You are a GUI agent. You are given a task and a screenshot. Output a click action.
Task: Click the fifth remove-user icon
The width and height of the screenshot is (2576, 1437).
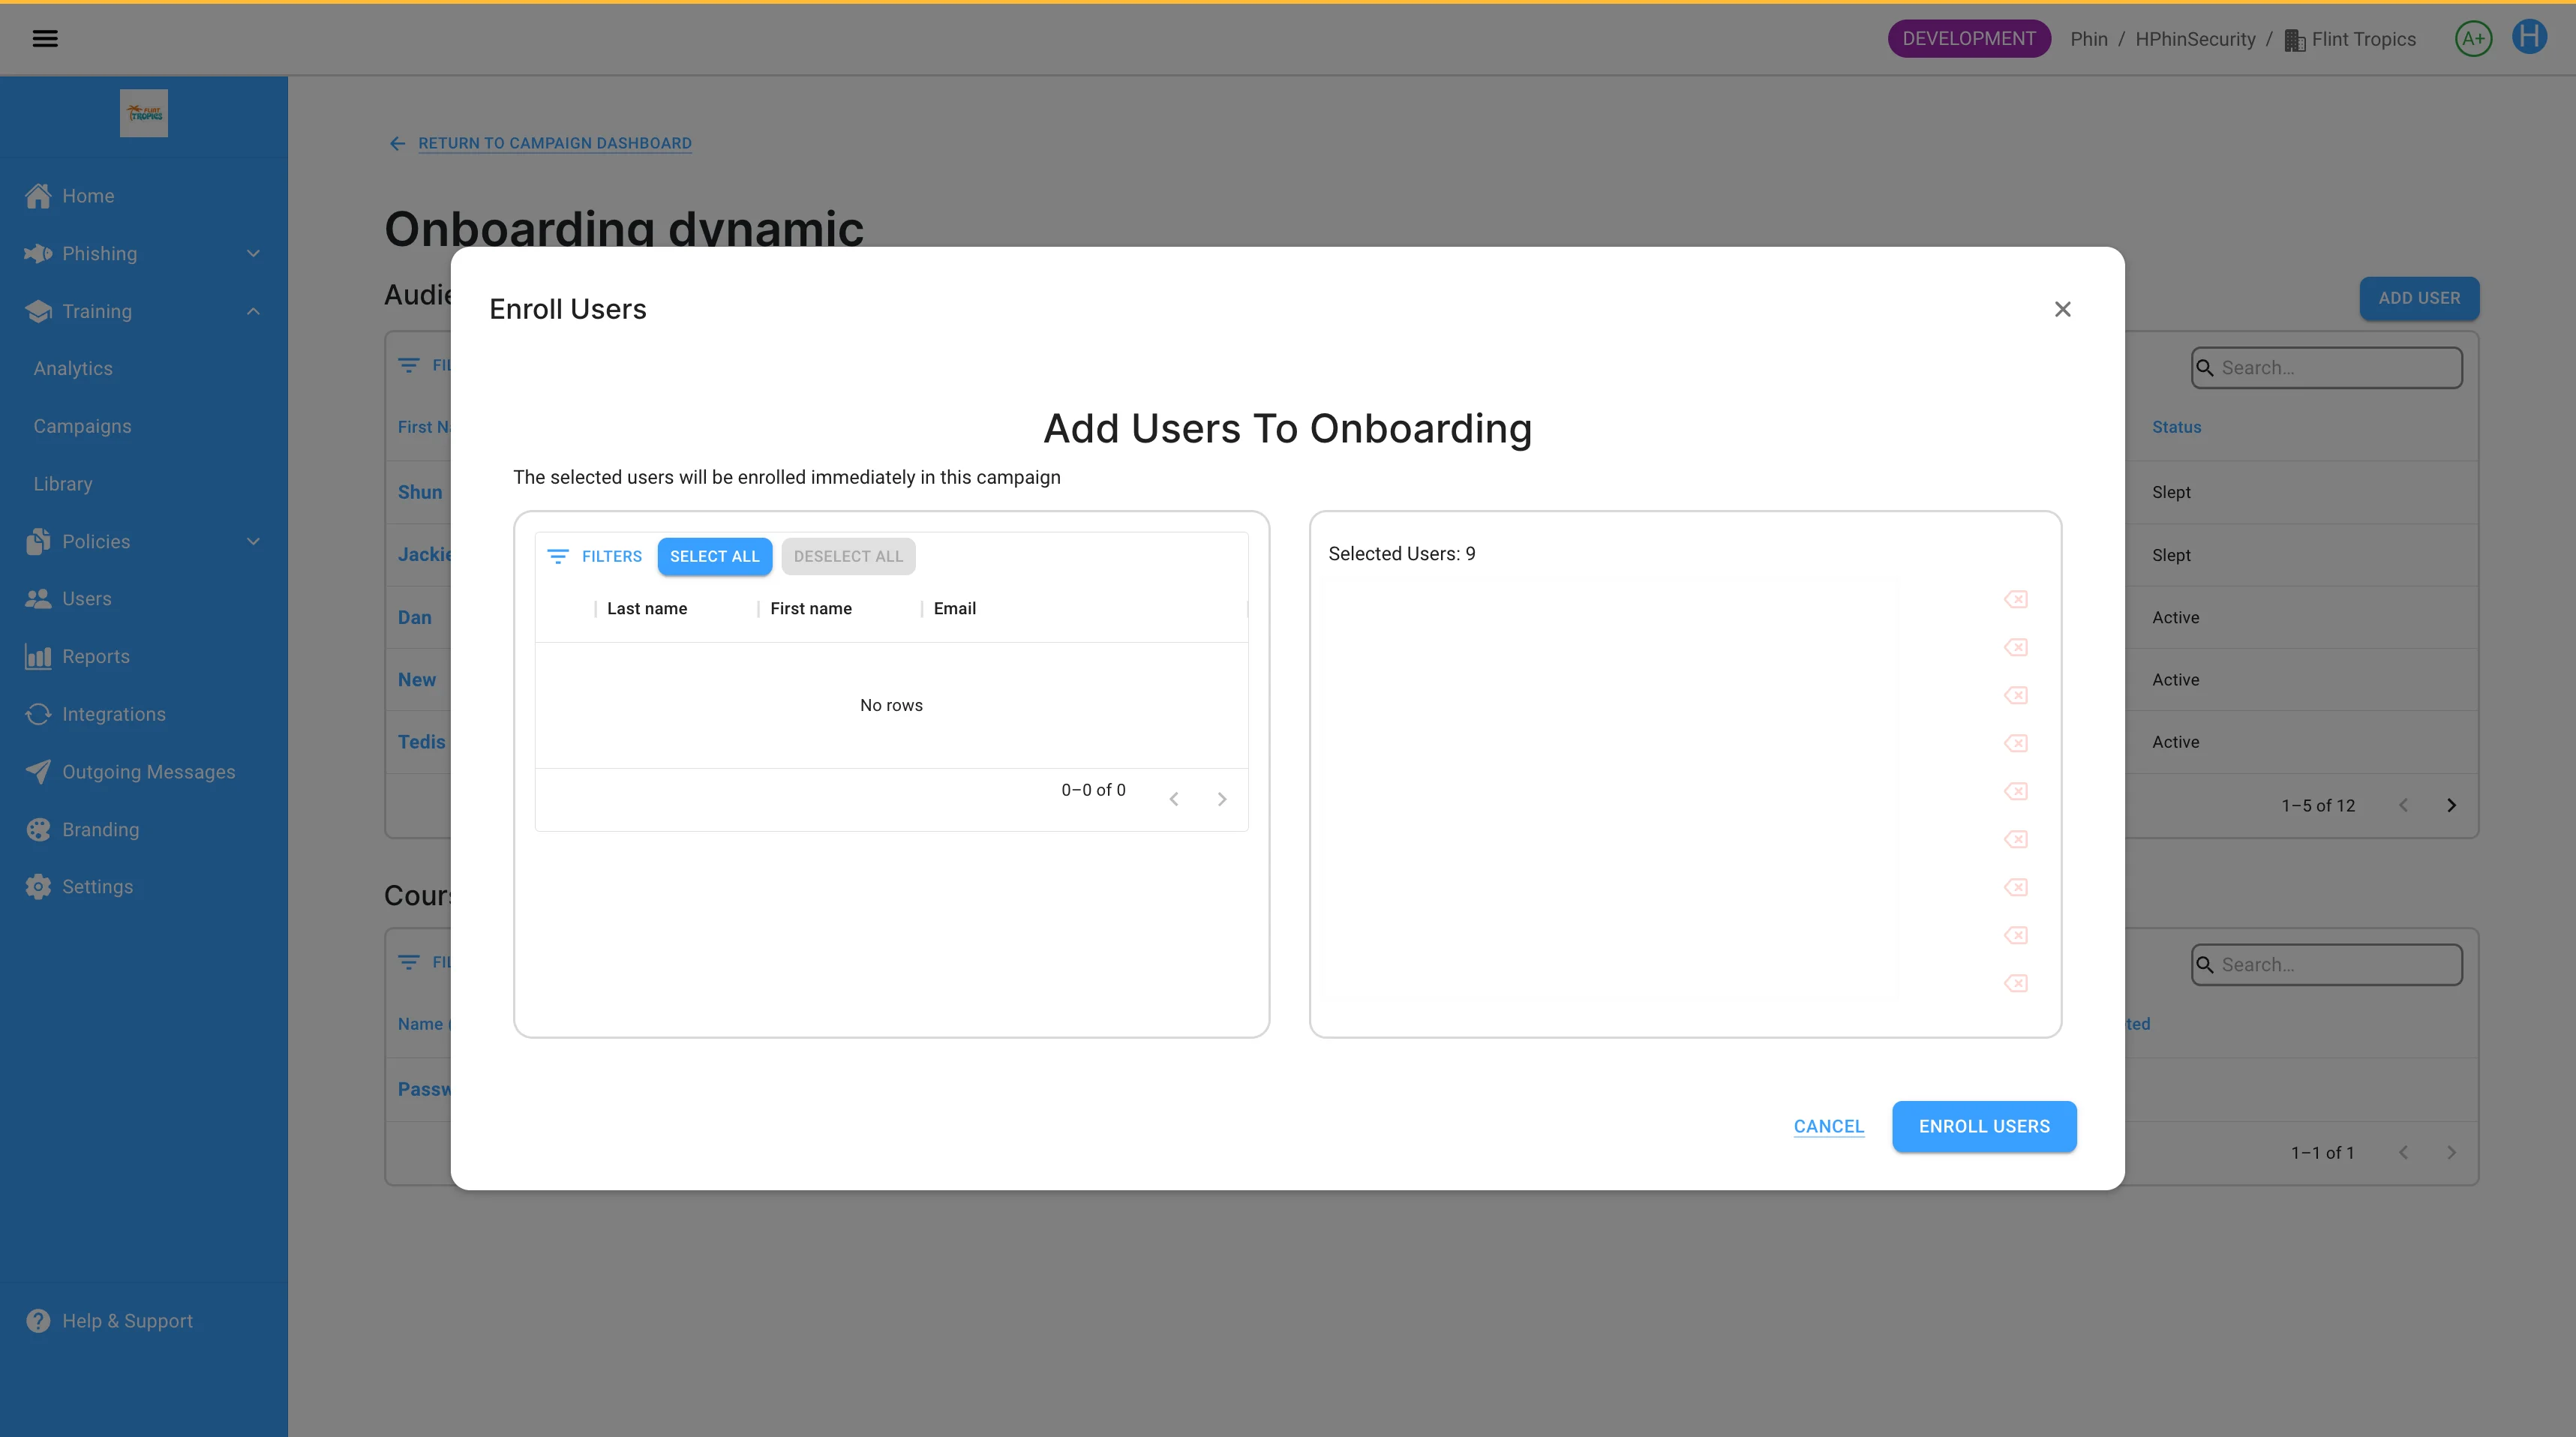(2015, 791)
